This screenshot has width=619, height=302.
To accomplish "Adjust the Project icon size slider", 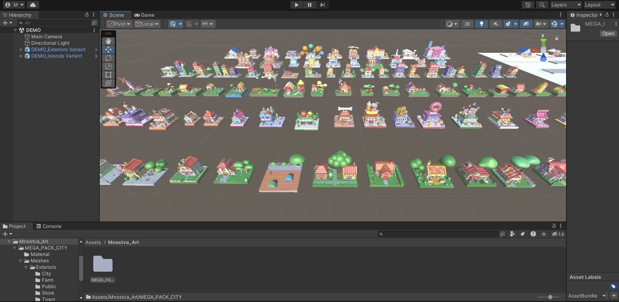I will coord(550,297).
